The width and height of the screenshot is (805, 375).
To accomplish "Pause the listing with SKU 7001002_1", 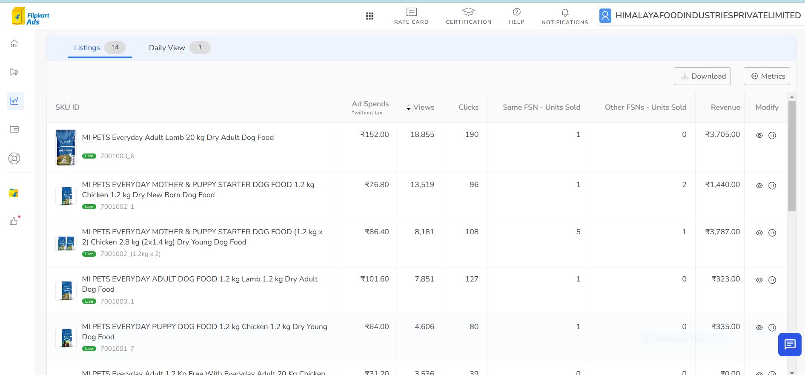I will [x=772, y=186].
